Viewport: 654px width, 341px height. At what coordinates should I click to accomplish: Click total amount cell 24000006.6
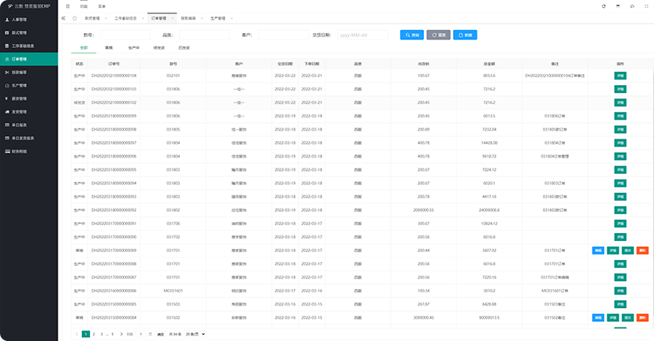pos(489,210)
